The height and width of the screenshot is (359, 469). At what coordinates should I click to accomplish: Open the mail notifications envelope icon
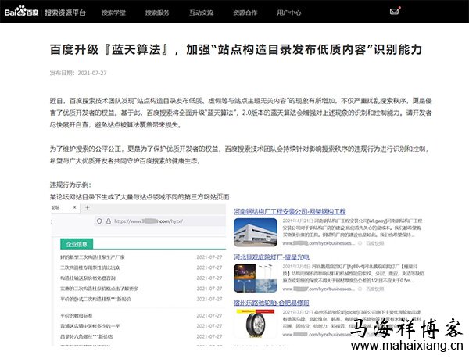pyautogui.click(x=394, y=12)
